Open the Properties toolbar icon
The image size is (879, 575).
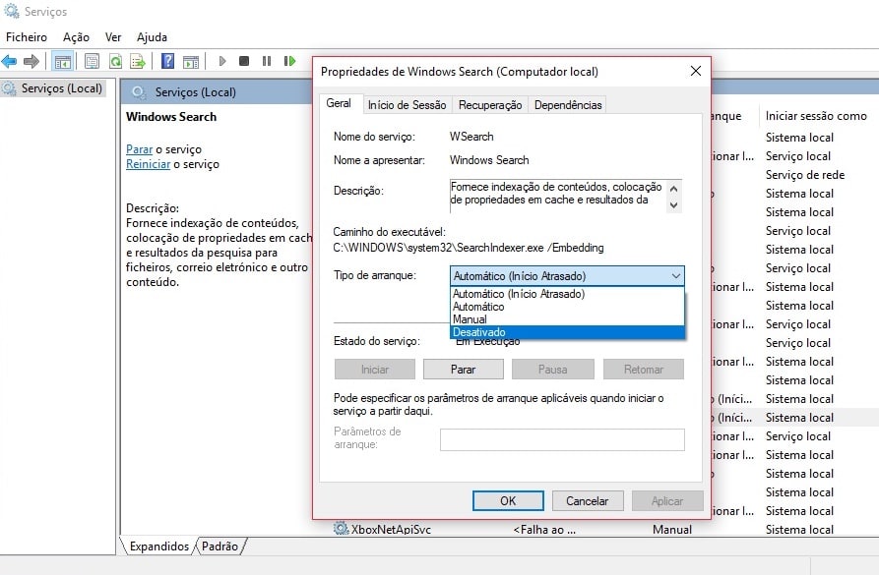92,61
